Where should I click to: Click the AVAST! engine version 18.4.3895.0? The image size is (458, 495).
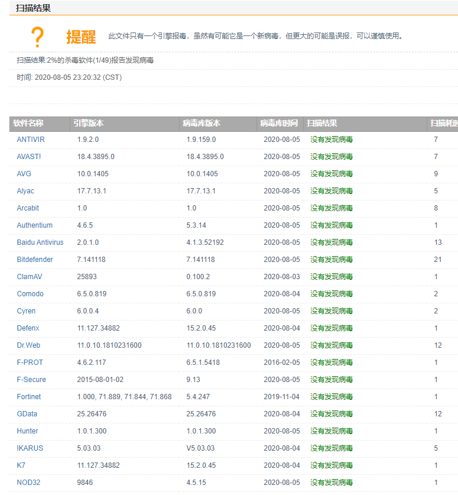coord(96,157)
